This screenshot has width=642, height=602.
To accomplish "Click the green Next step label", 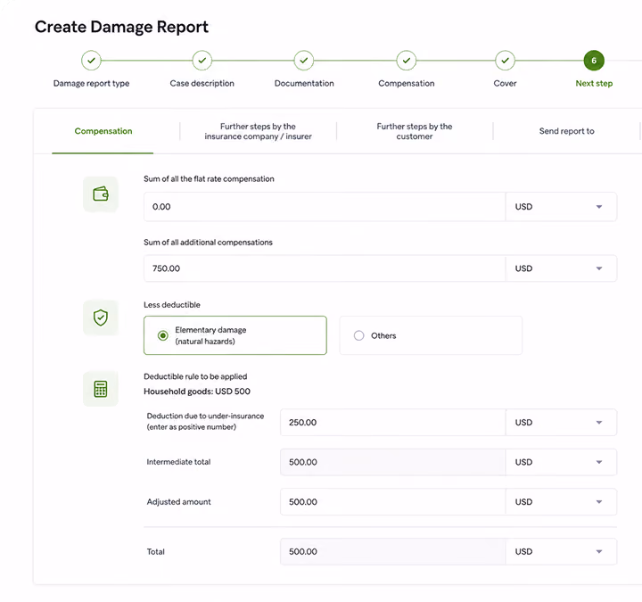I will 594,84.
